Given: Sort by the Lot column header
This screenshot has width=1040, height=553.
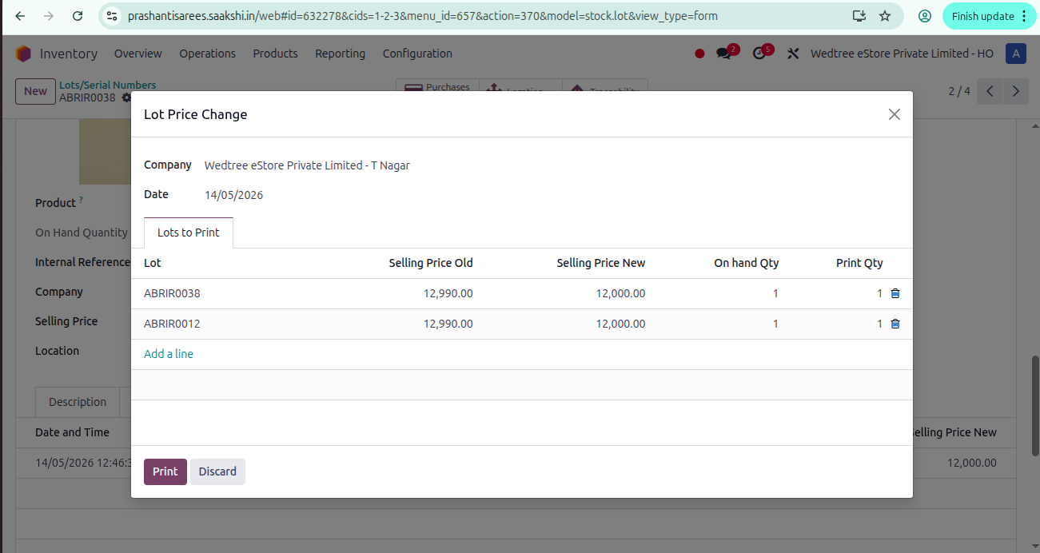Looking at the screenshot, I should (153, 263).
